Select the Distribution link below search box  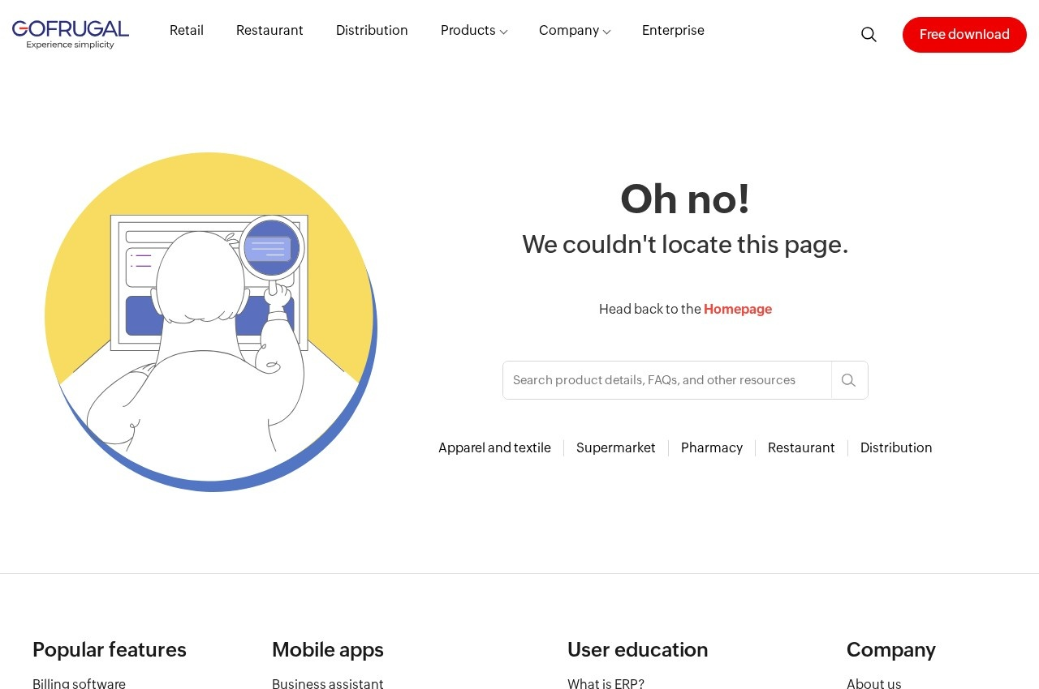(896, 448)
